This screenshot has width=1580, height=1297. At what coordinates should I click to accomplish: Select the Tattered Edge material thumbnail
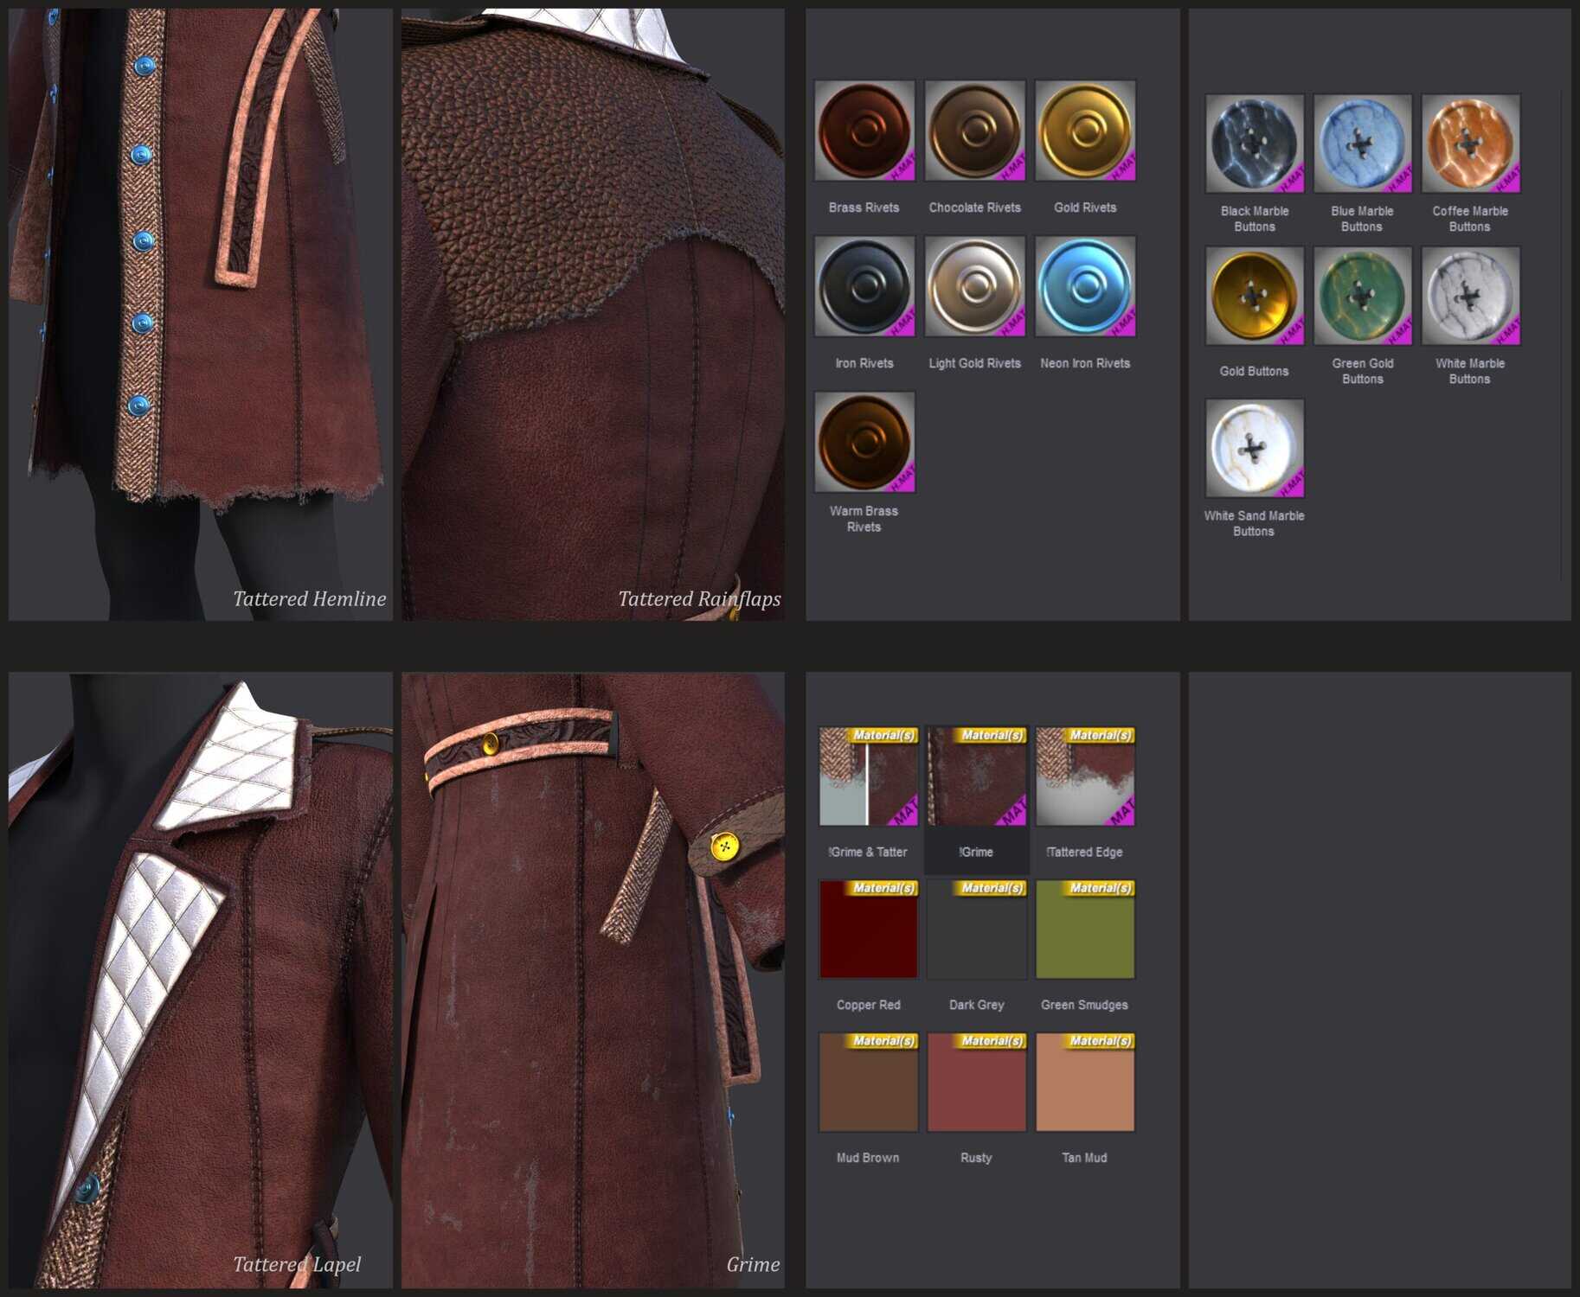(1084, 776)
